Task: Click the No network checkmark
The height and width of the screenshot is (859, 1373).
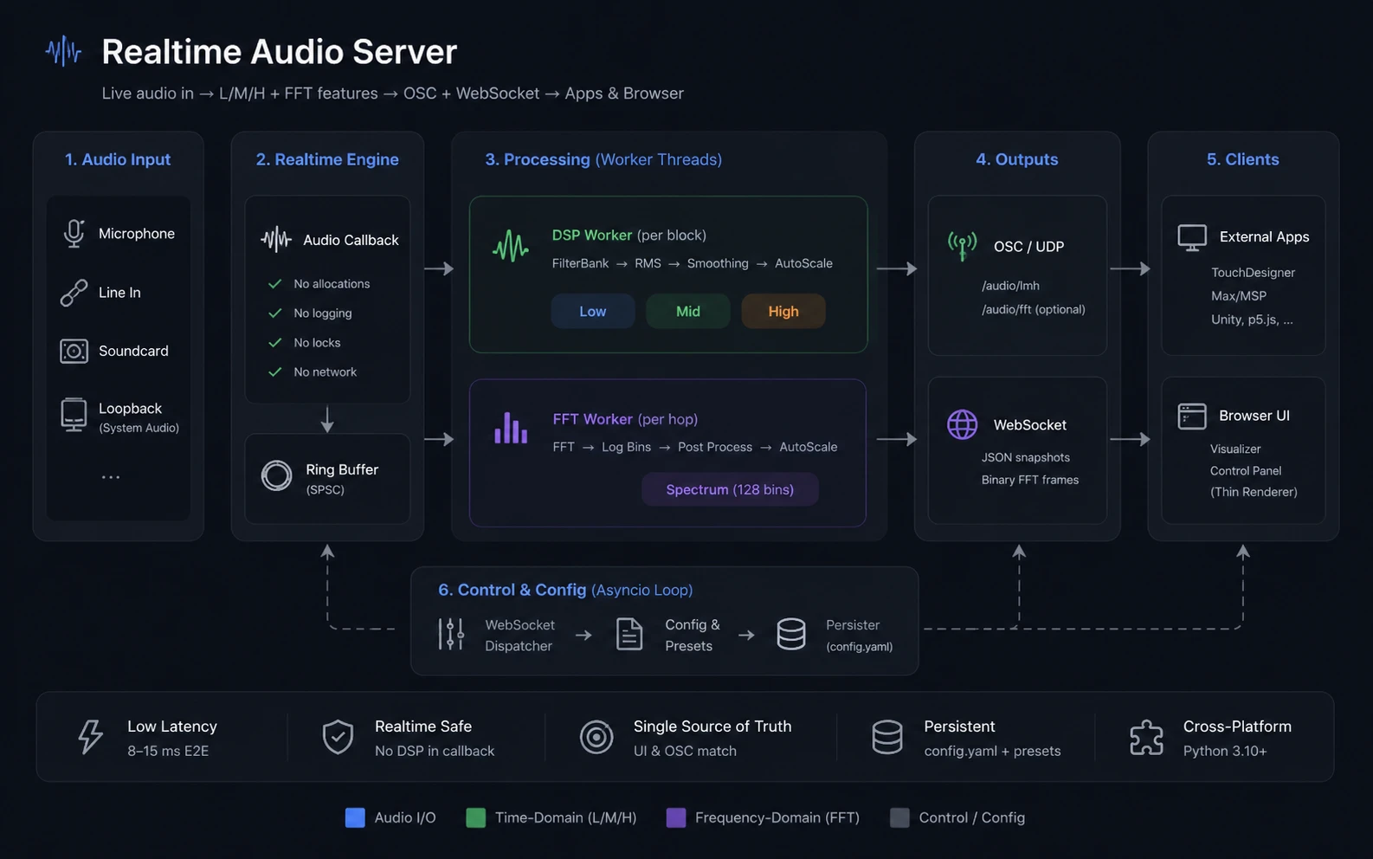Action: coord(275,372)
